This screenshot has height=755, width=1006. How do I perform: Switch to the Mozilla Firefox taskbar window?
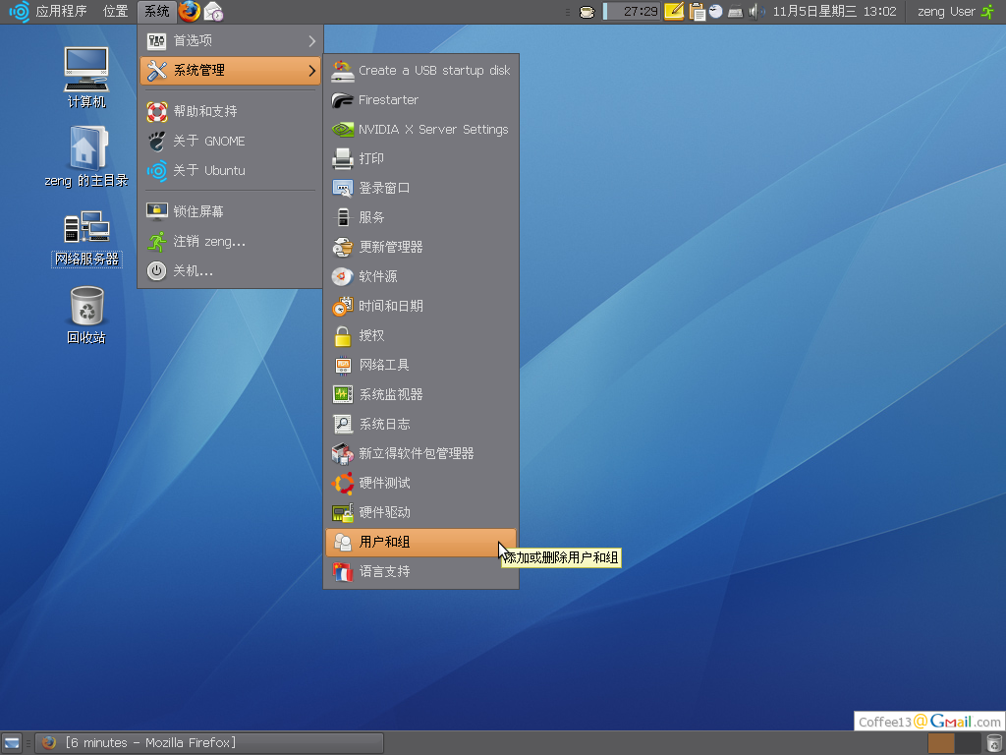(x=209, y=743)
